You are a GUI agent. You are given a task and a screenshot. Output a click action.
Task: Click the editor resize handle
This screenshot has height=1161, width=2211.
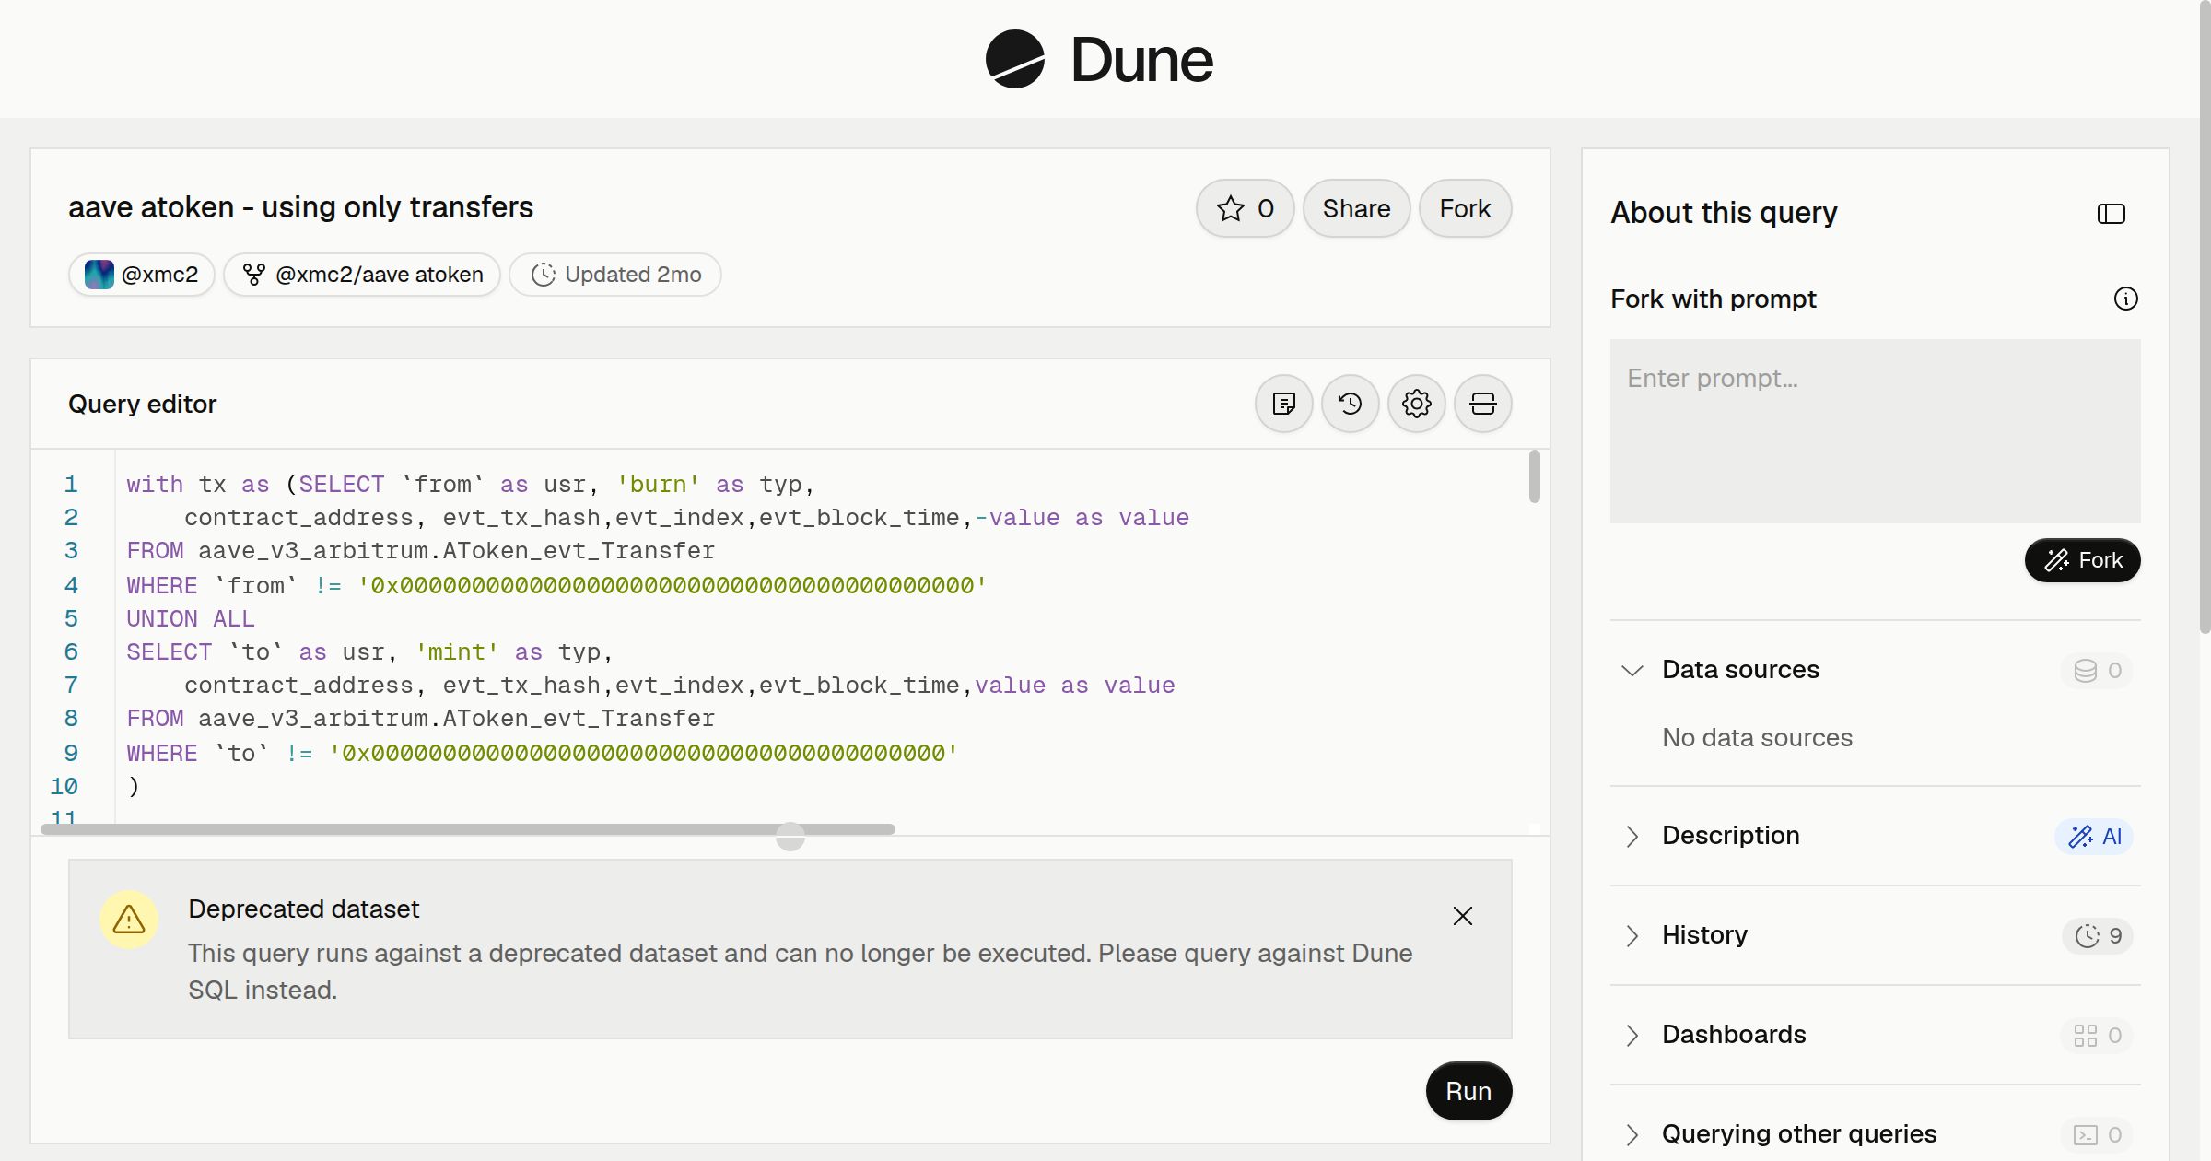[x=790, y=837]
